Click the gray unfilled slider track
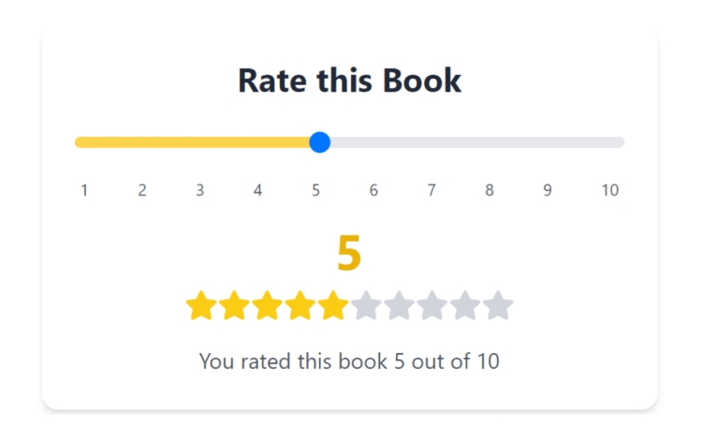The width and height of the screenshot is (702, 439). [477, 142]
